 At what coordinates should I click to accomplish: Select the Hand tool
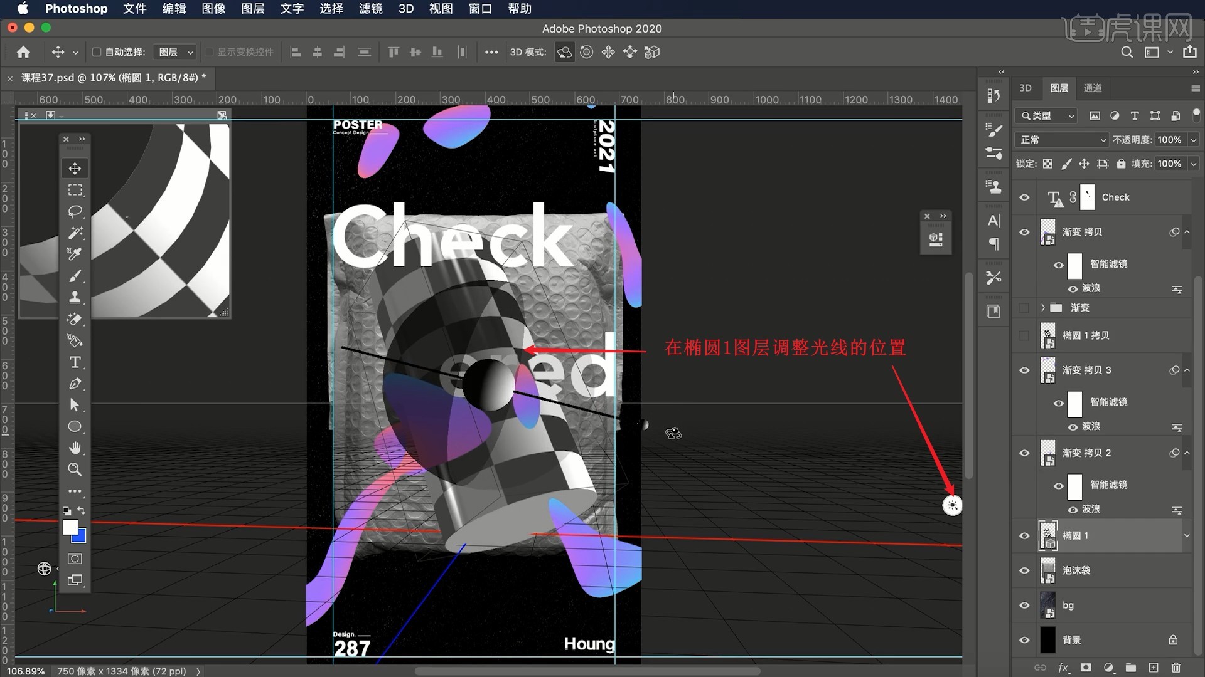point(75,448)
